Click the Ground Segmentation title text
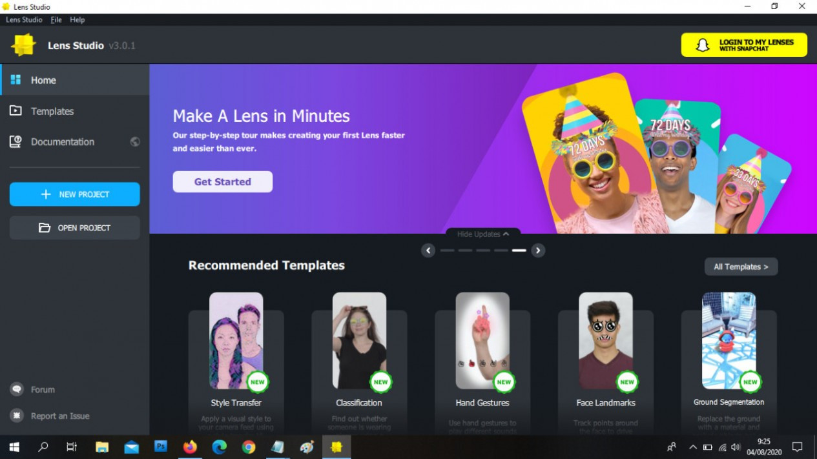The width and height of the screenshot is (817, 459). (729, 402)
